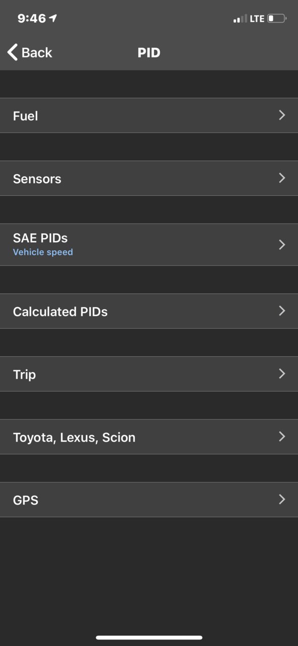Tap the chevron on the Trip row

(282, 373)
